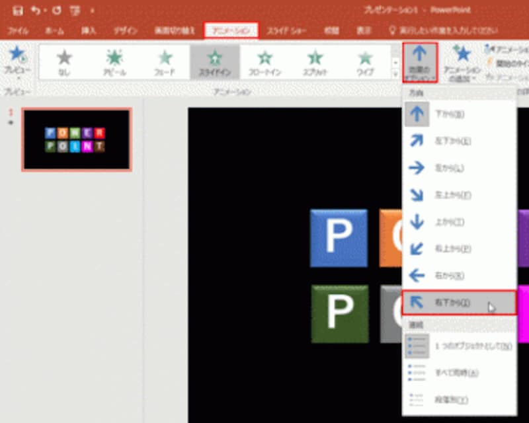Switch to the 表示 (View) tab
This screenshot has width=529, height=423.
coord(364,31)
